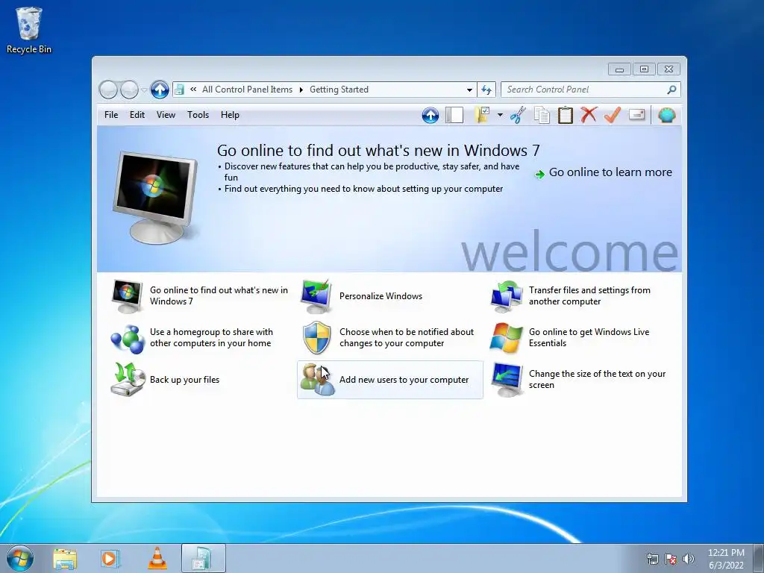Select Back up your files item
The width and height of the screenshot is (764, 573).
pos(200,380)
